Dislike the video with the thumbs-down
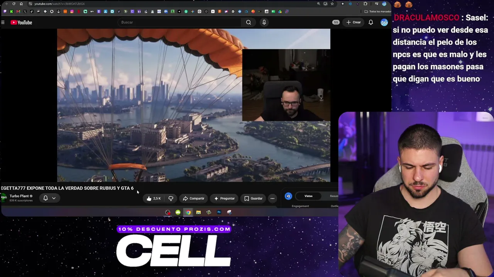The height and width of the screenshot is (277, 494). [171, 199]
